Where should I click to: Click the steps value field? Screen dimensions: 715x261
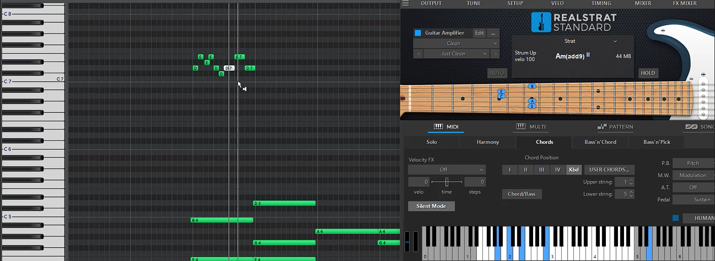(x=475, y=182)
